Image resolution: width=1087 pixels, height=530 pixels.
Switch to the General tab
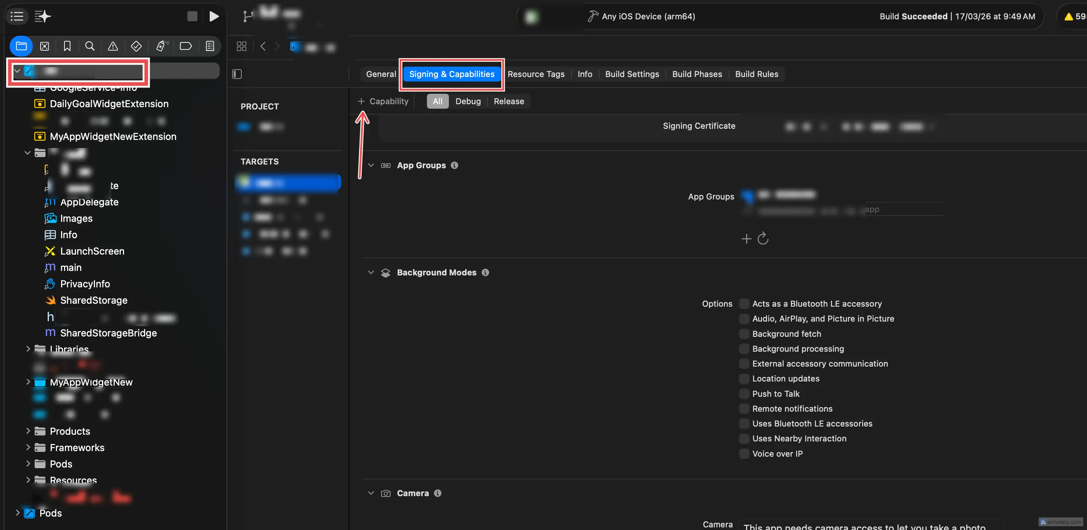380,74
